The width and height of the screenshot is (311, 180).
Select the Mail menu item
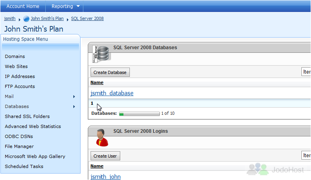9,96
